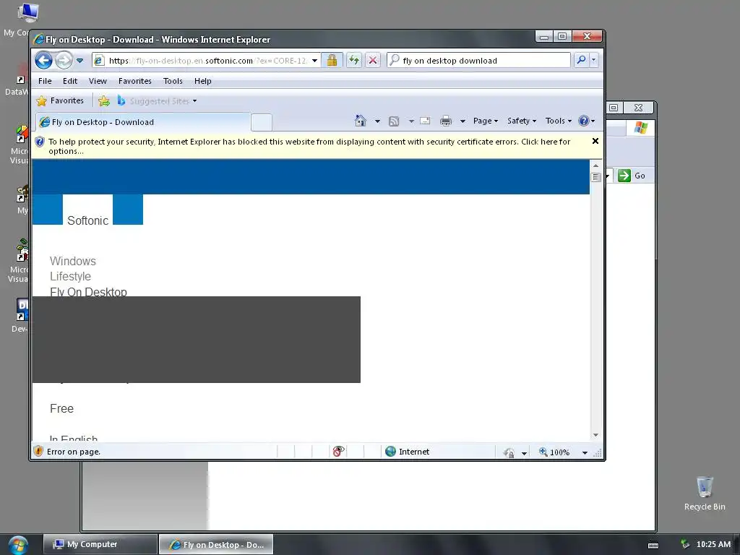Viewport: 740px width, 555px height.
Task: Open the View menu
Action: (98, 81)
